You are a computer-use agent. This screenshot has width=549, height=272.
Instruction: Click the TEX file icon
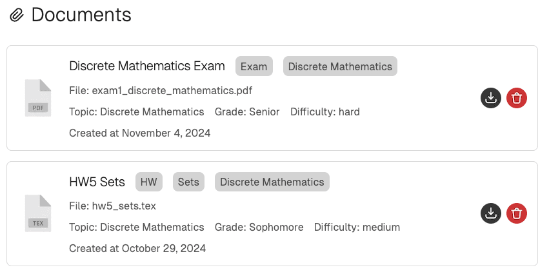point(37,213)
